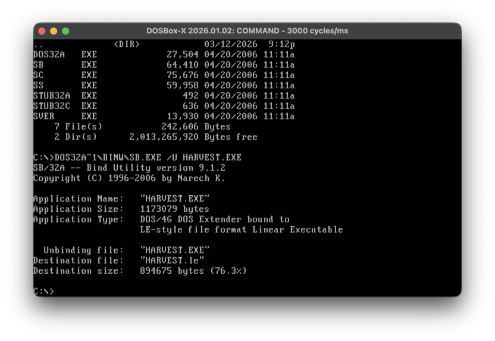Maximize the window using green button
This screenshot has width=495, height=341.
coord(65,31)
